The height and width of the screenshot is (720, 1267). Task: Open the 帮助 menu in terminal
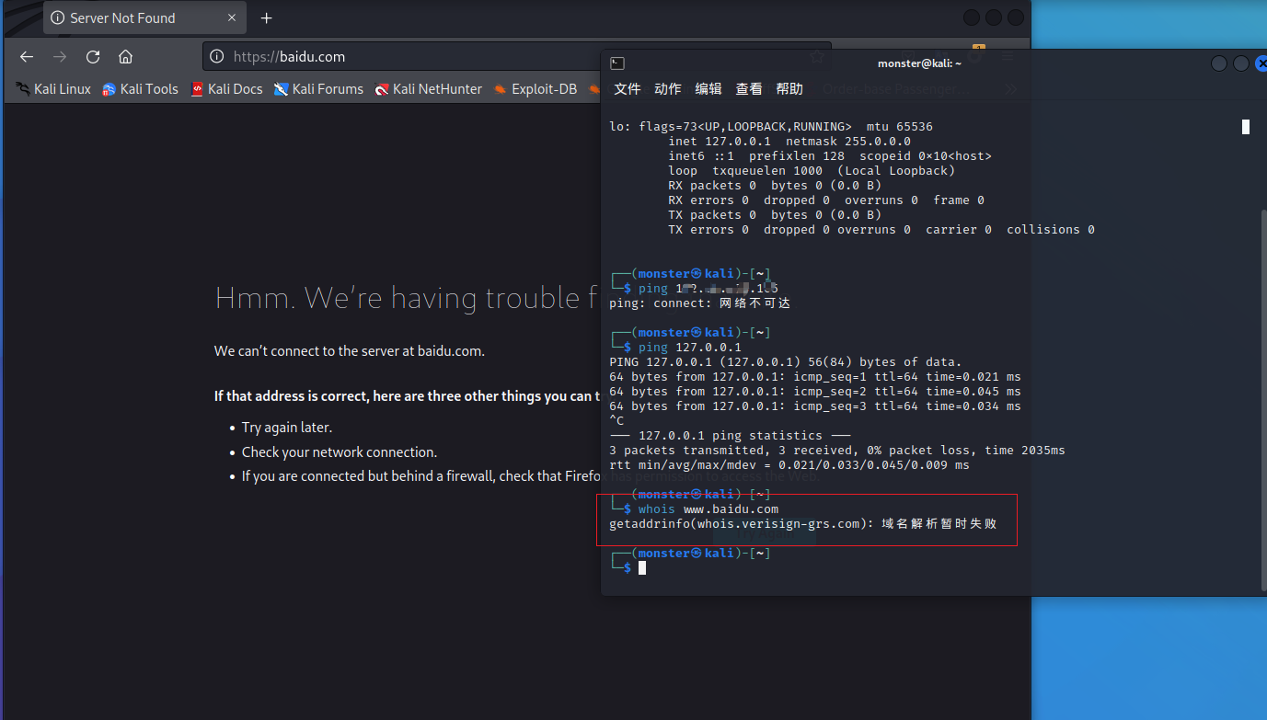(789, 89)
